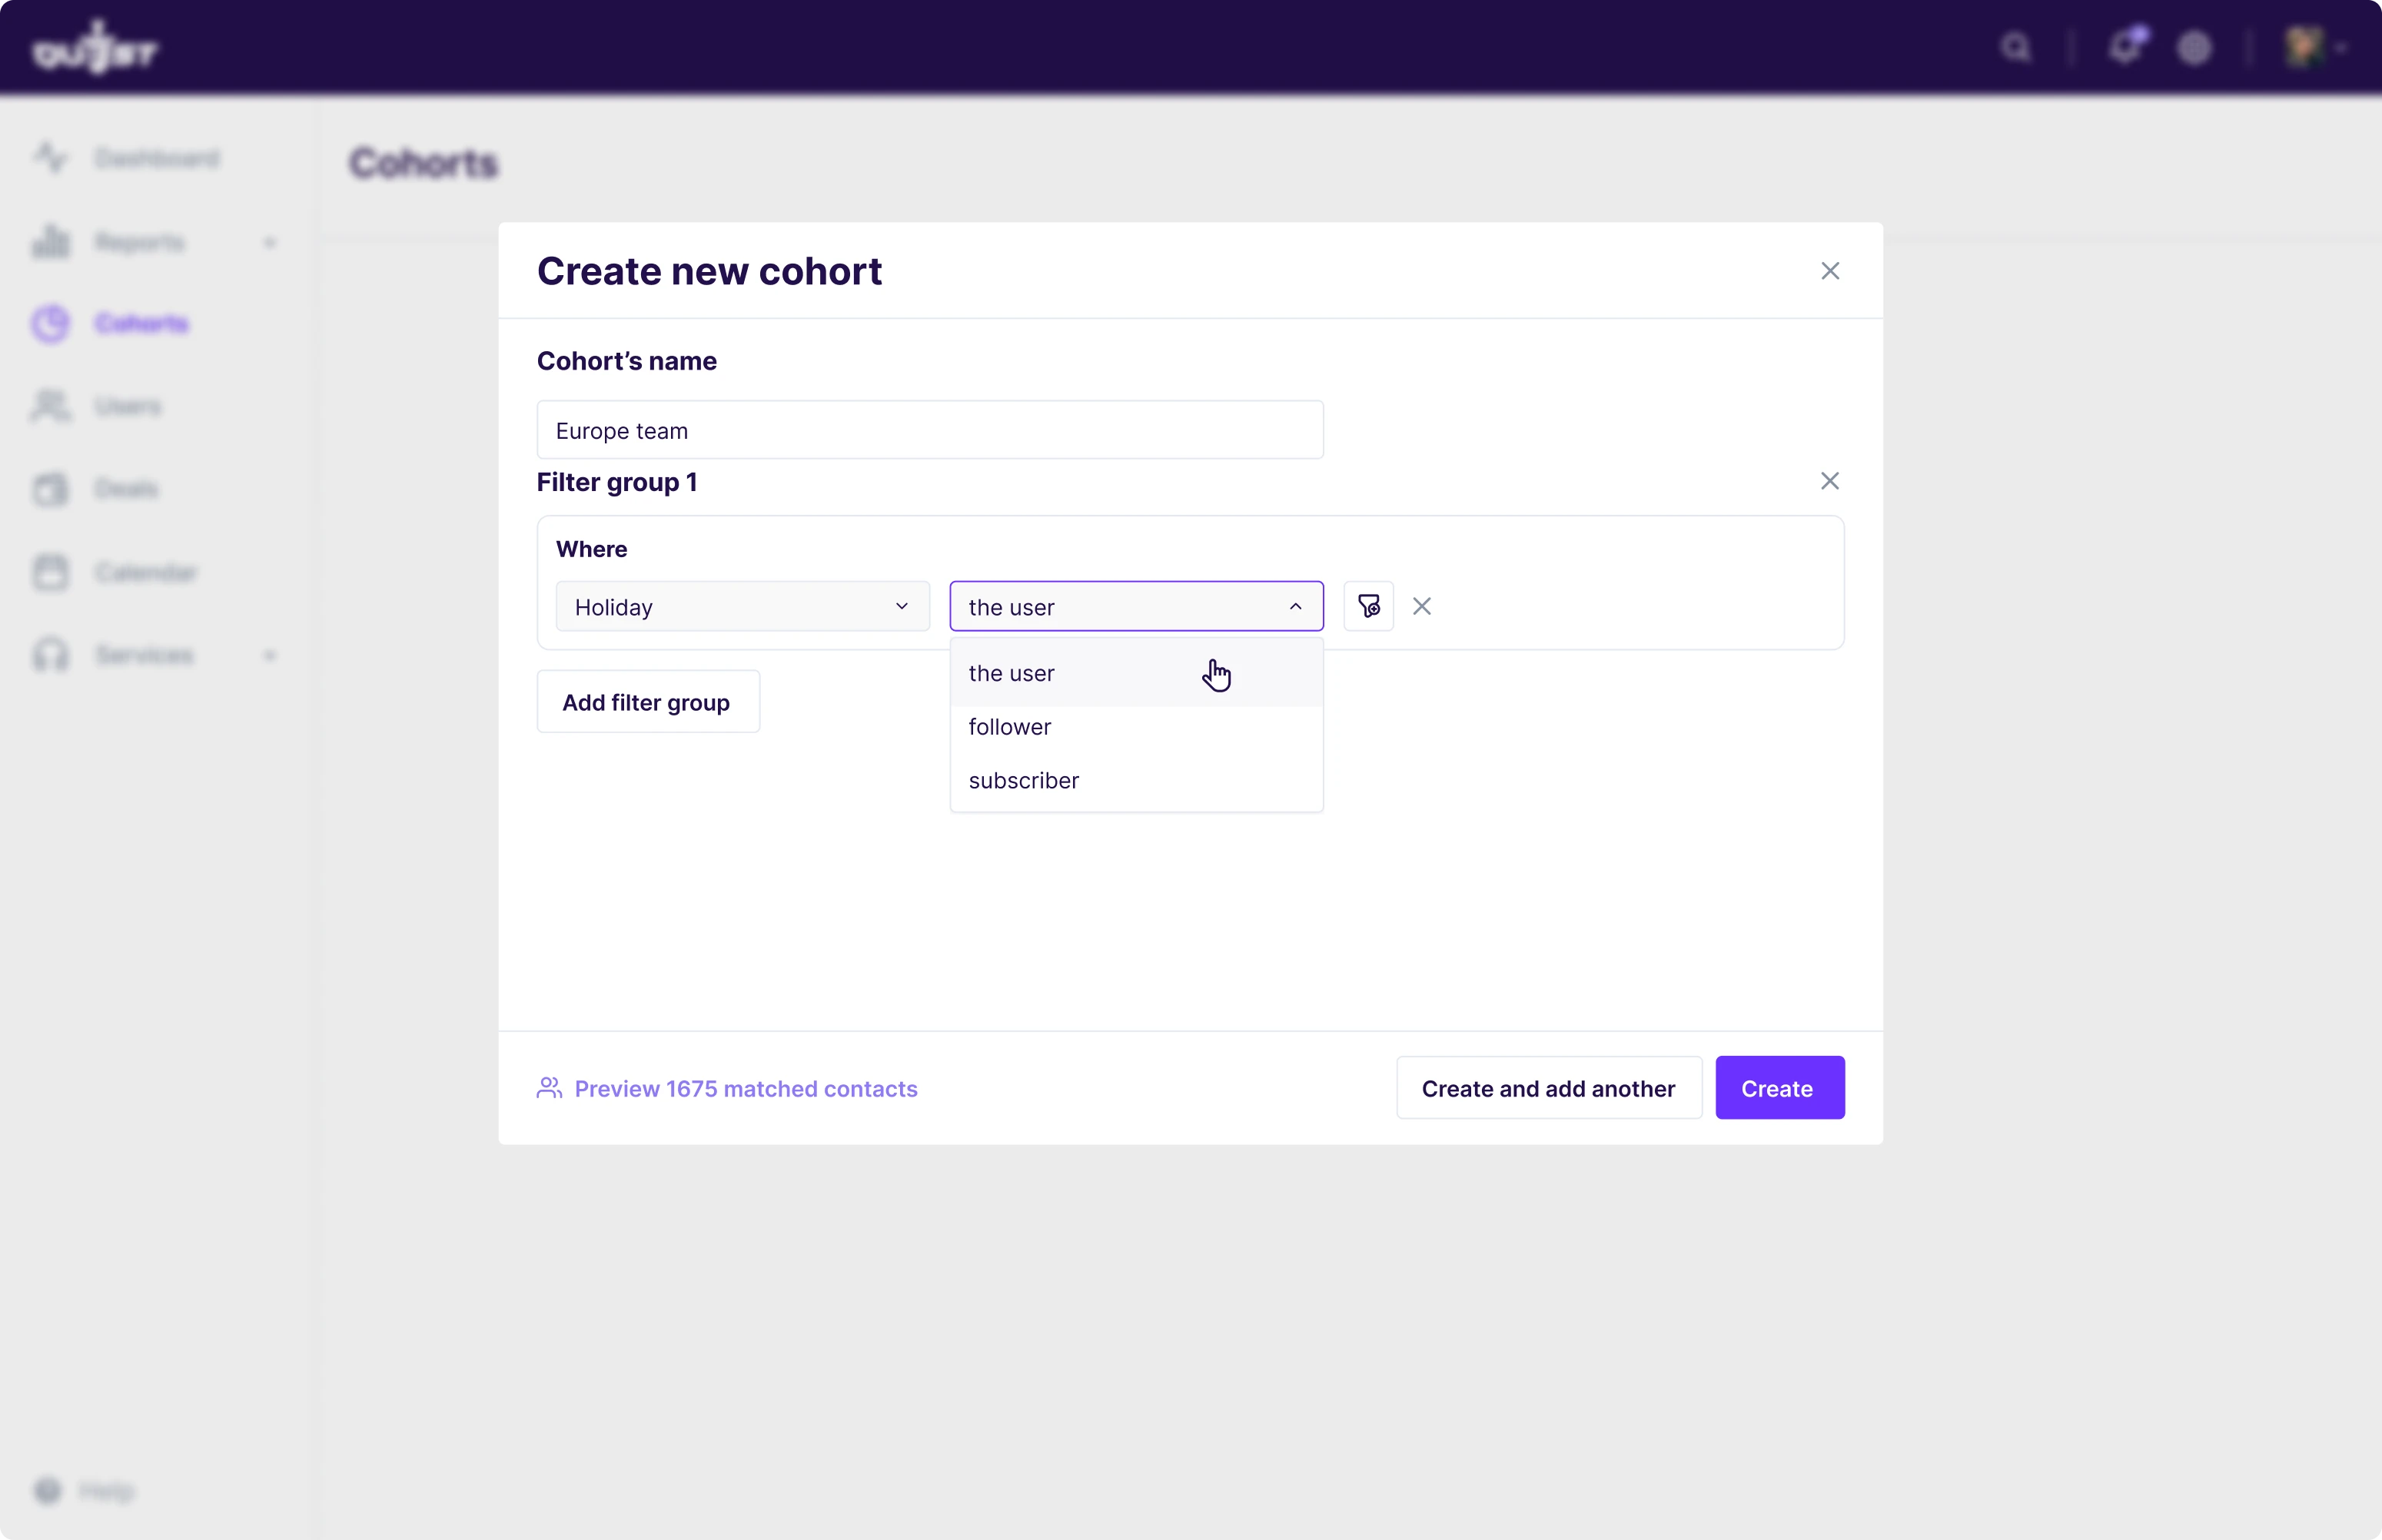Expand Reports in sidebar

pyautogui.click(x=269, y=242)
